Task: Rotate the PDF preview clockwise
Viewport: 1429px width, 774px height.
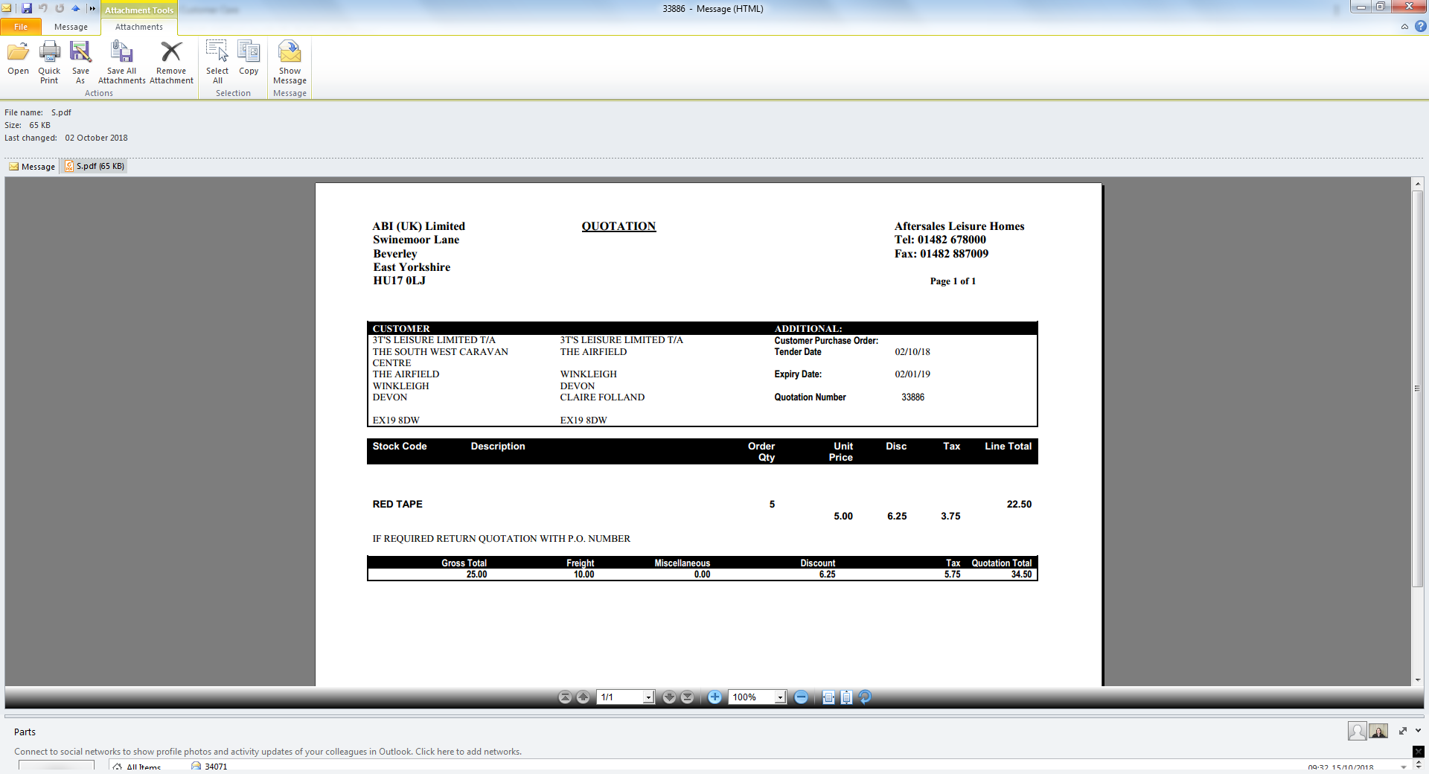Action: pyautogui.click(x=865, y=697)
